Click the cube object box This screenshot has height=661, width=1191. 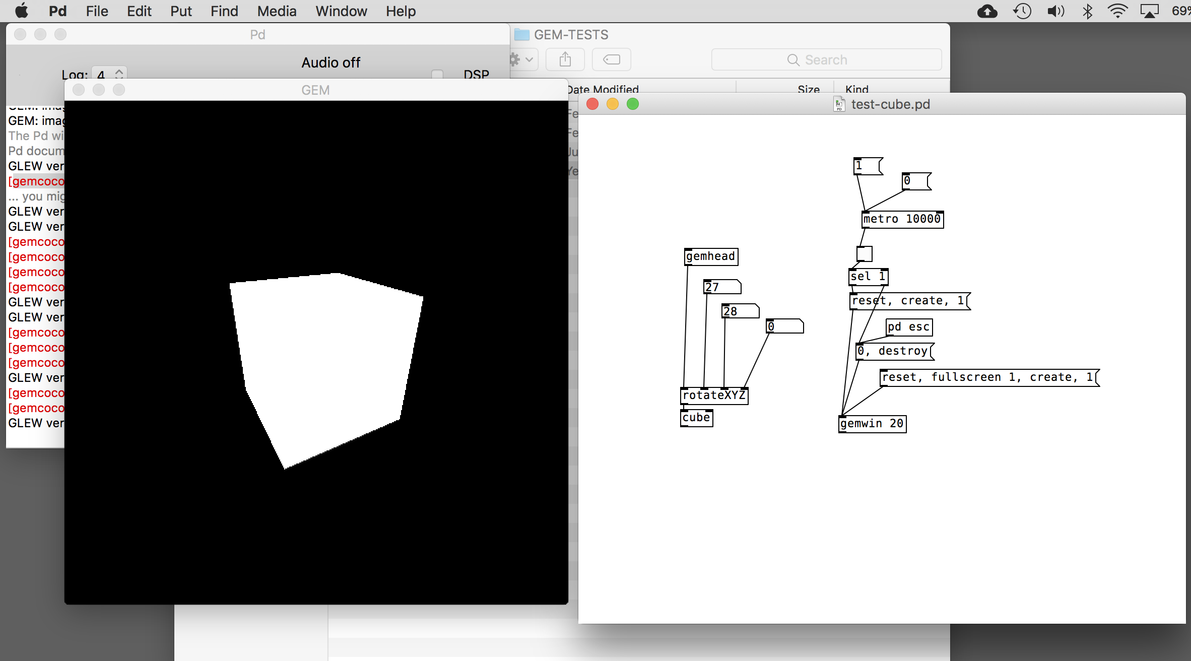[696, 418]
